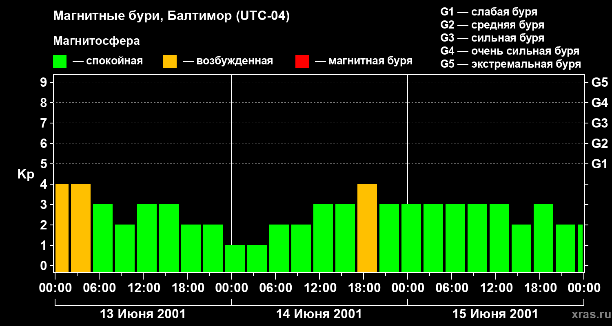Click the legend line G4 — очень сильная буря
Screen dimensions: 612x326
[x=510, y=51]
